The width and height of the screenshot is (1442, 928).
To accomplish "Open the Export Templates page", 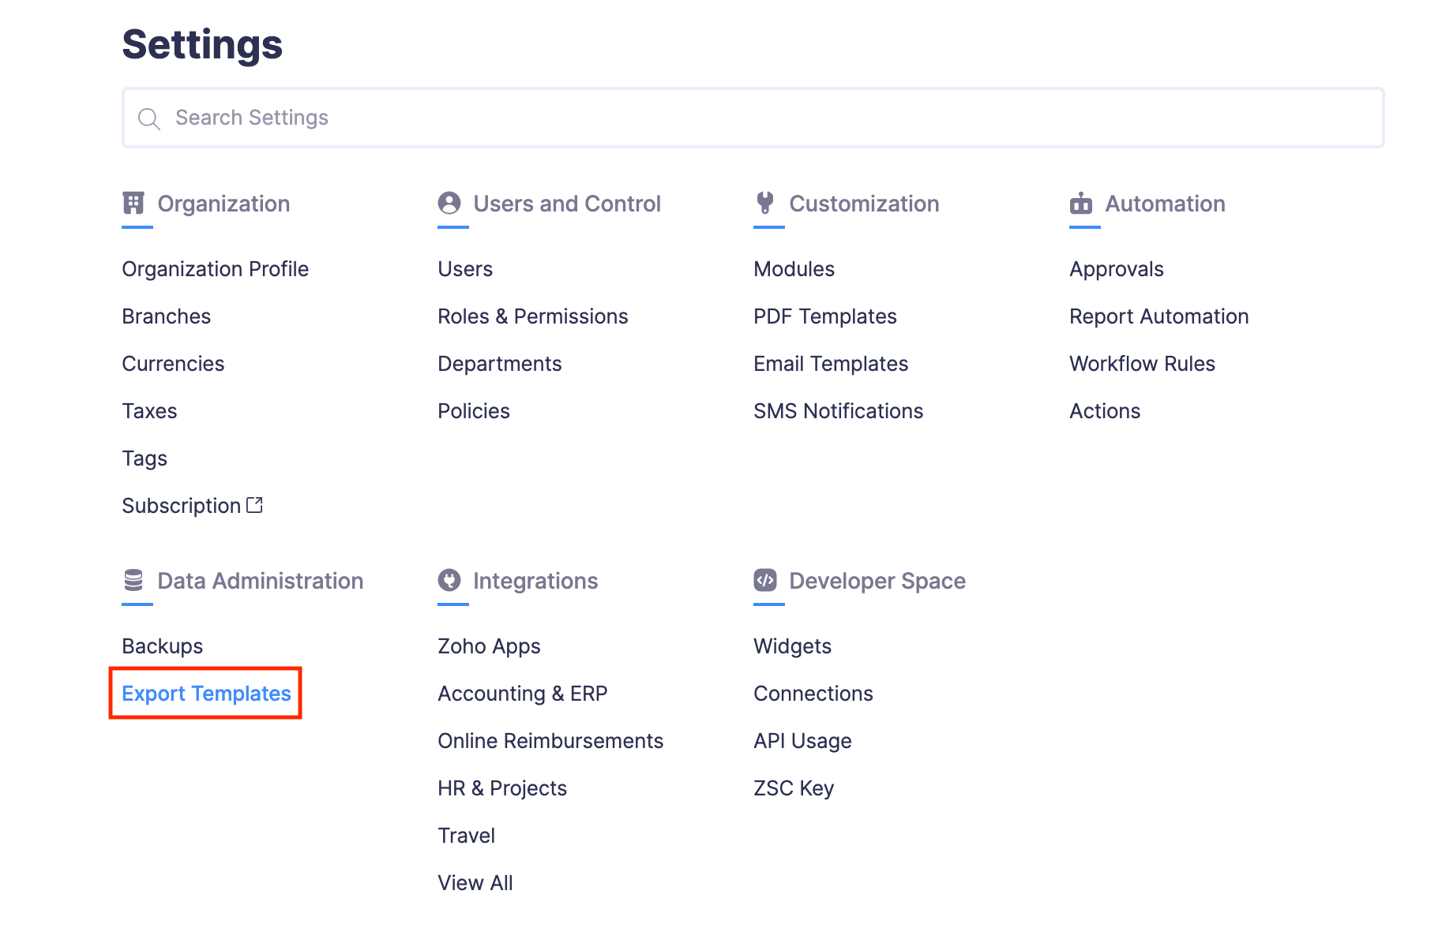I will tap(205, 694).
